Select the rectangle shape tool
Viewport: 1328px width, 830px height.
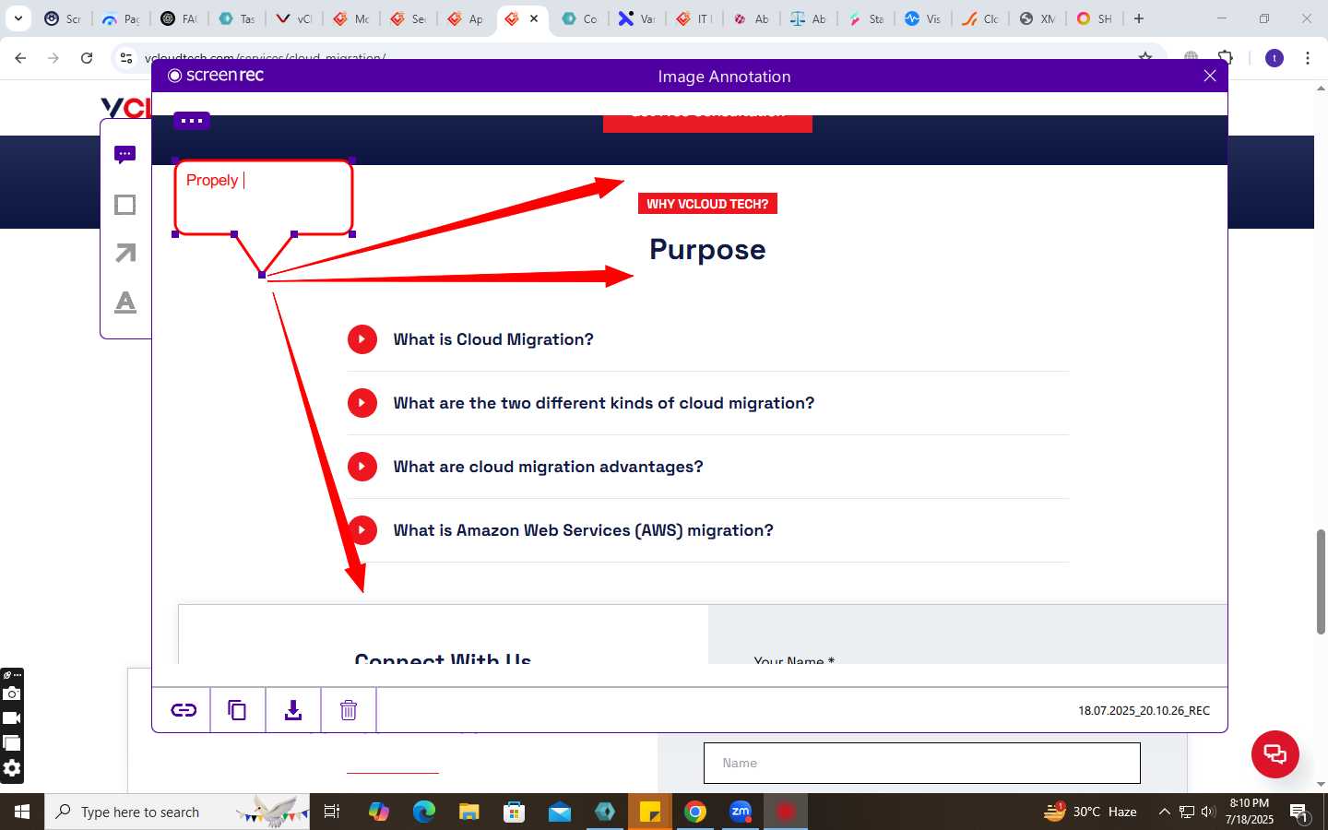[x=125, y=205]
